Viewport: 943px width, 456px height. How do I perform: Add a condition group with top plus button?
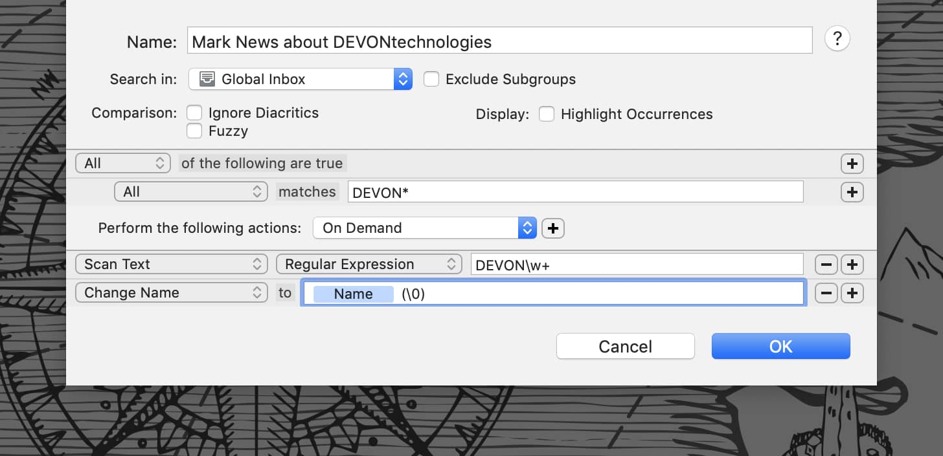click(852, 164)
